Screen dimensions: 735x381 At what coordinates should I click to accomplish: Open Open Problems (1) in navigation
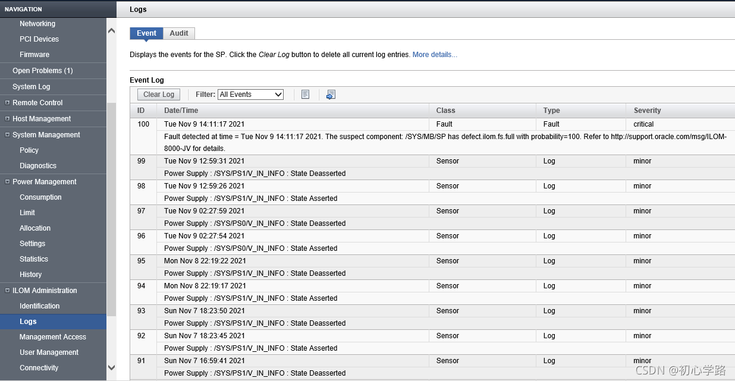(43, 71)
